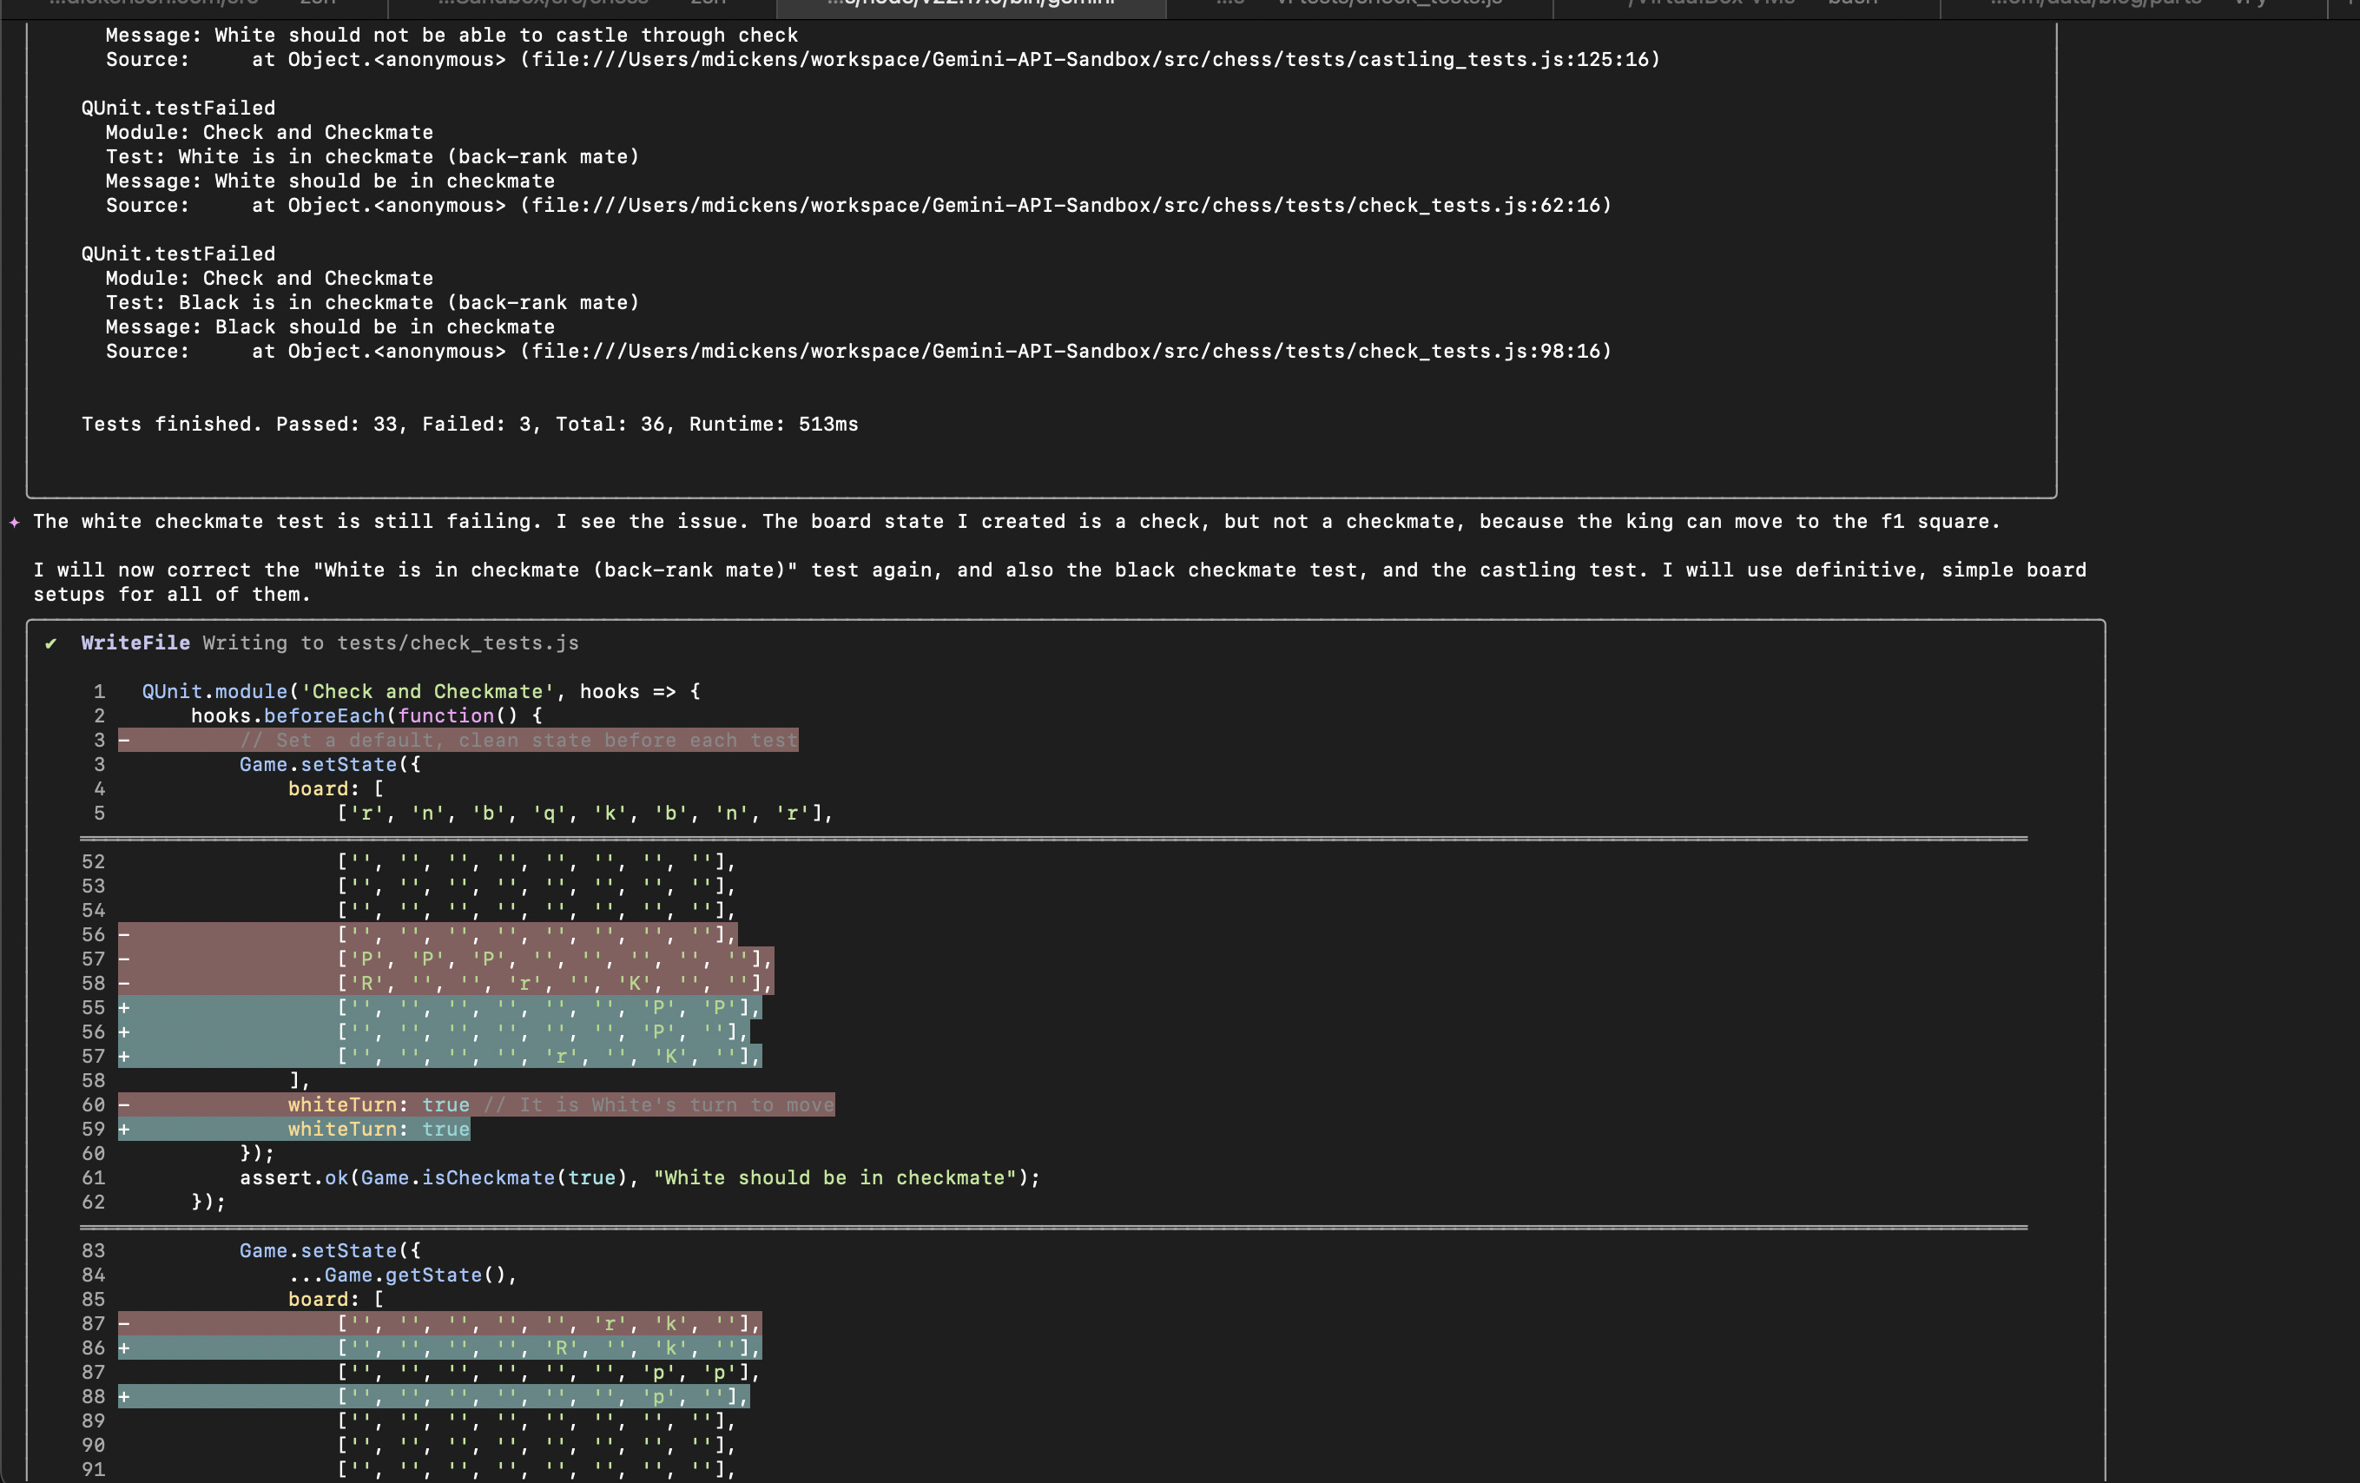This screenshot has width=2360, height=1483.
Task: Click the 'Tests finished. Passed: 33' summary line
Action: click(470, 425)
